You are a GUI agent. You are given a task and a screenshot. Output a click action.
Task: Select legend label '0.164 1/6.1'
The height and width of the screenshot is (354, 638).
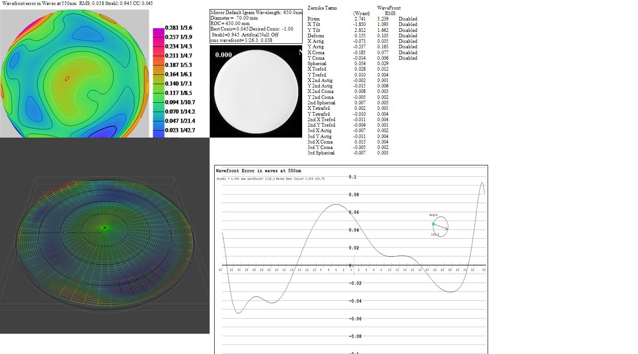[x=179, y=74]
